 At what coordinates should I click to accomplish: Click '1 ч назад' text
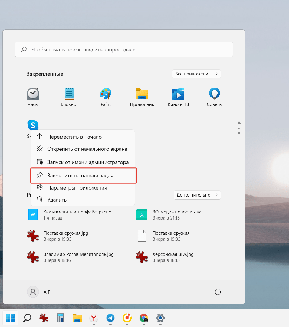pyautogui.click(x=53, y=218)
